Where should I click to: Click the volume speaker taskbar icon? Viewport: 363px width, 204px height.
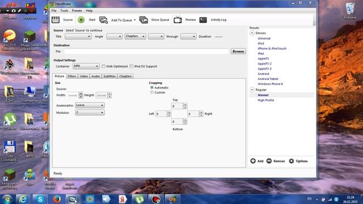(x=106, y=199)
